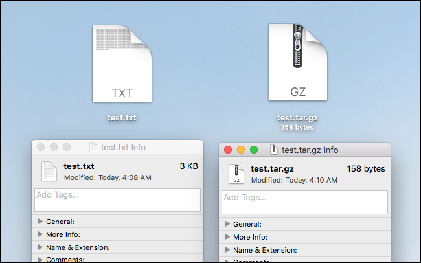Close the test.tar.gz Info window

tap(228, 150)
